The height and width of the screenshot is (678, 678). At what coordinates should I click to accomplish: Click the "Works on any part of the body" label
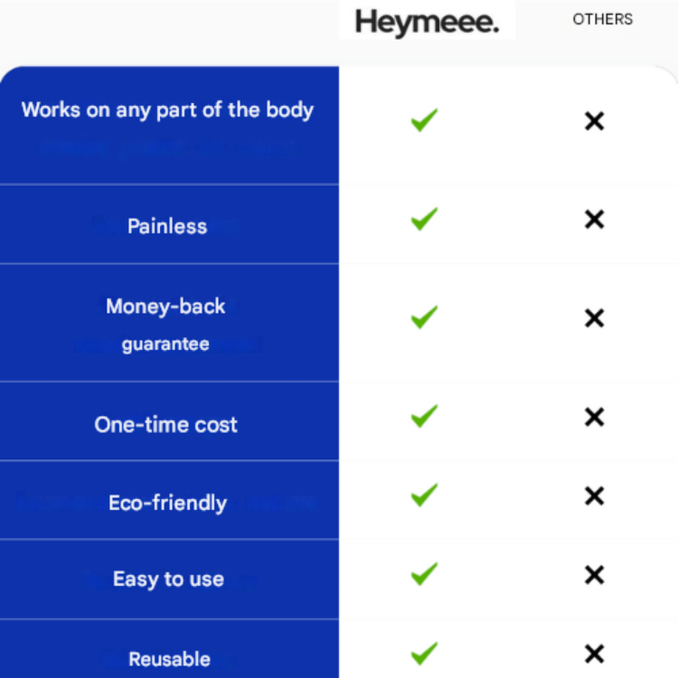[x=167, y=110]
